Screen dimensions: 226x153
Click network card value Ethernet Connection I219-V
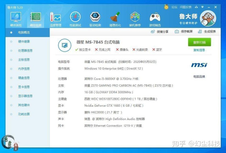click(x=113, y=126)
